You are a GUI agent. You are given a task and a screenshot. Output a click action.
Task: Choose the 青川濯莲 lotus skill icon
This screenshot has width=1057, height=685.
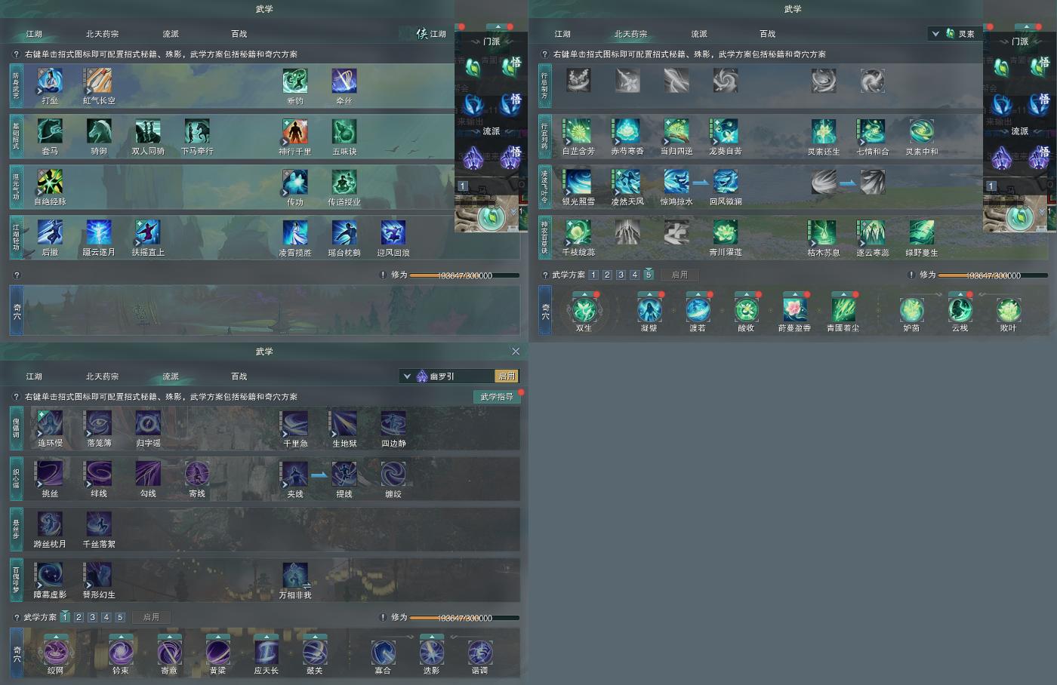tap(726, 232)
